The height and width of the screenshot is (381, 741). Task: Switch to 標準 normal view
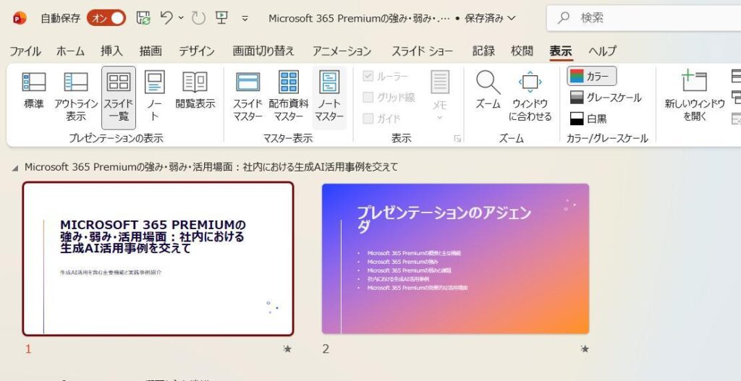pyautogui.click(x=34, y=90)
